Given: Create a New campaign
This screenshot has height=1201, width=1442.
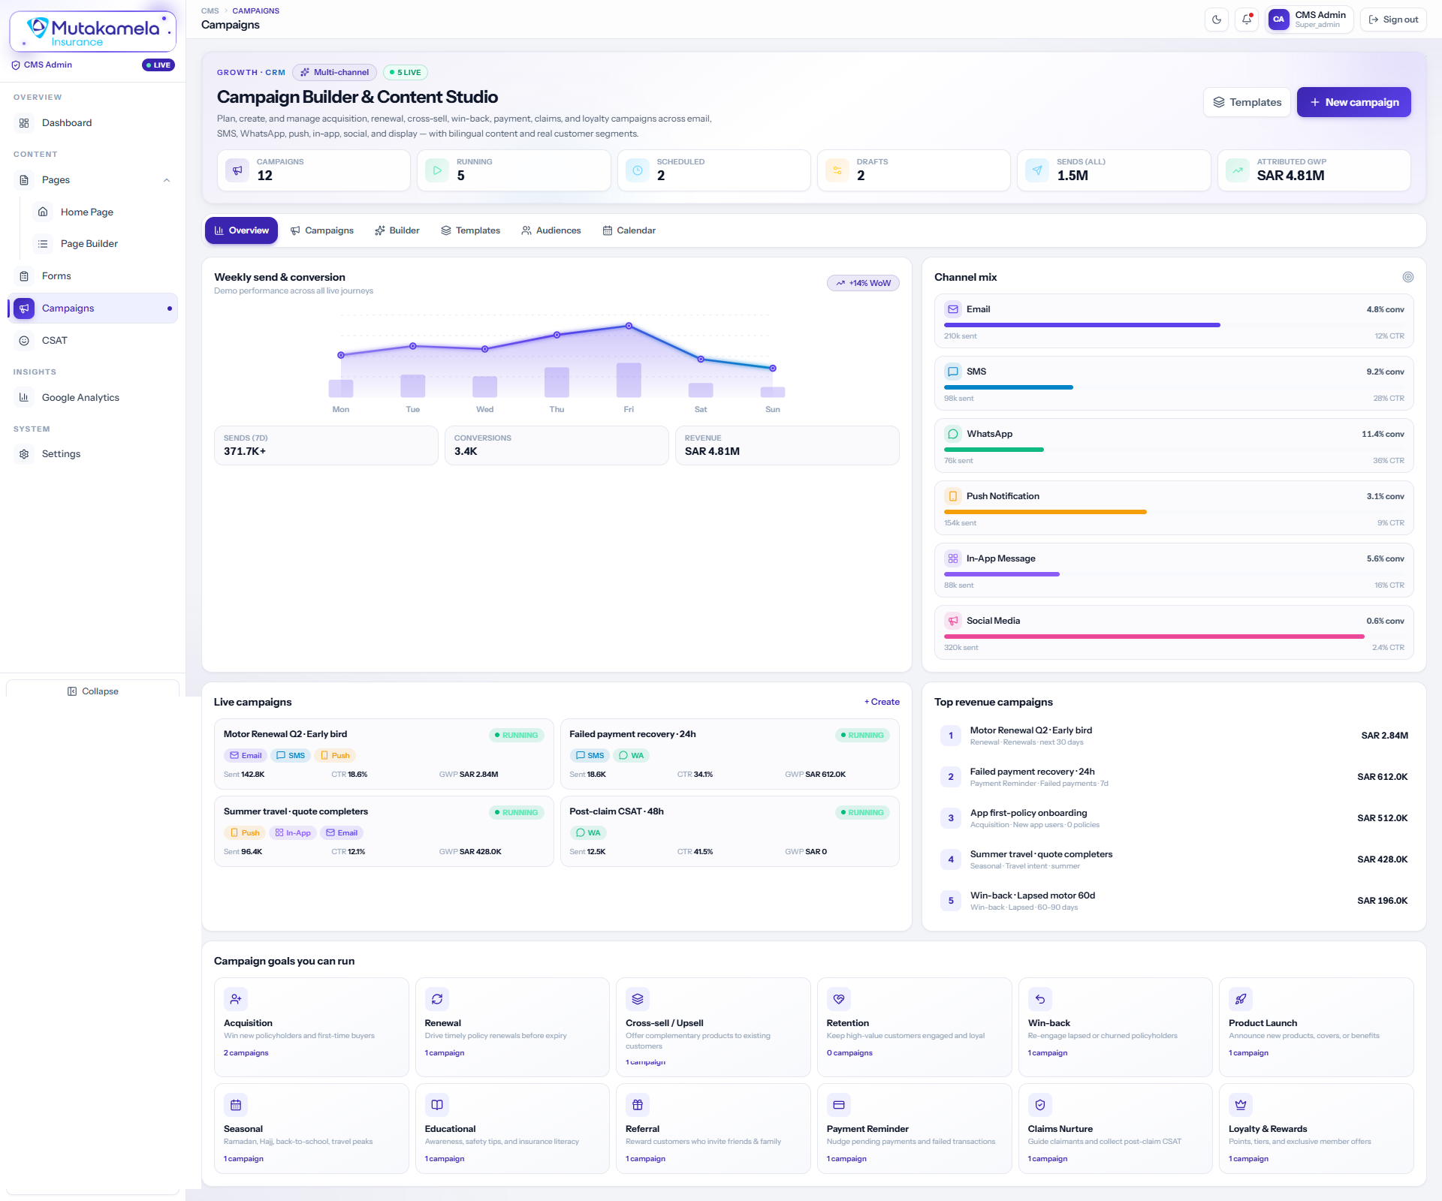Looking at the screenshot, I should pos(1353,102).
